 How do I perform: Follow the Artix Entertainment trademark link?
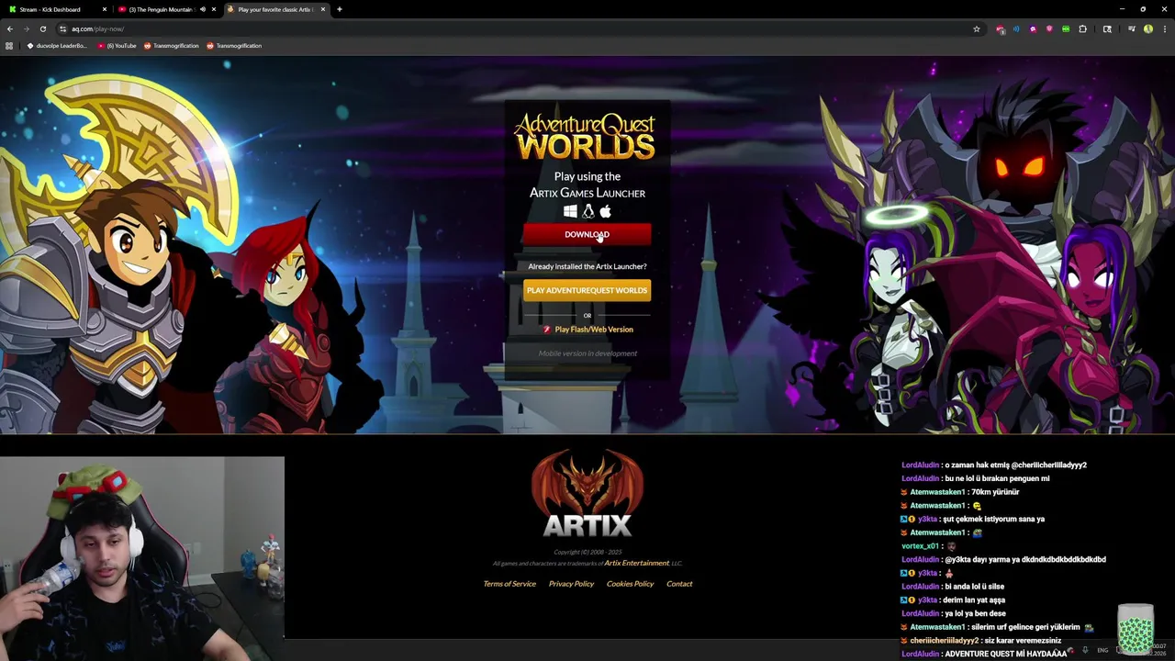pos(636,563)
